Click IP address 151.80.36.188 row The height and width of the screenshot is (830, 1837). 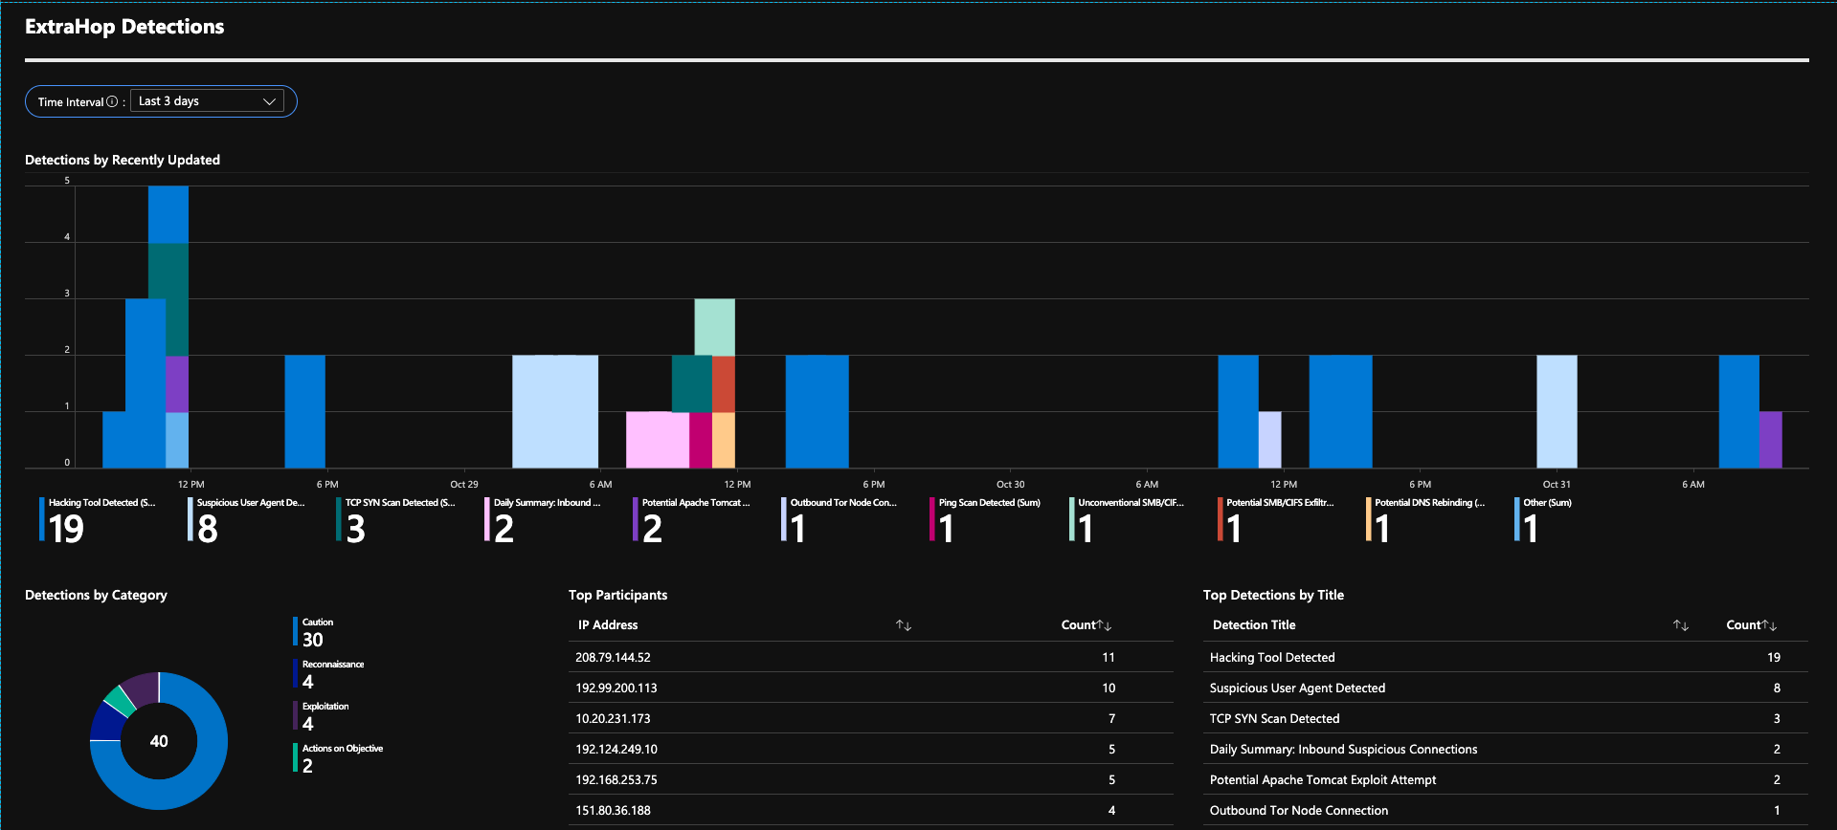pos(870,810)
